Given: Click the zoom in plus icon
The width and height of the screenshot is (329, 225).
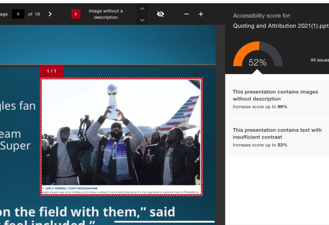Looking at the screenshot, I should click(x=201, y=14).
